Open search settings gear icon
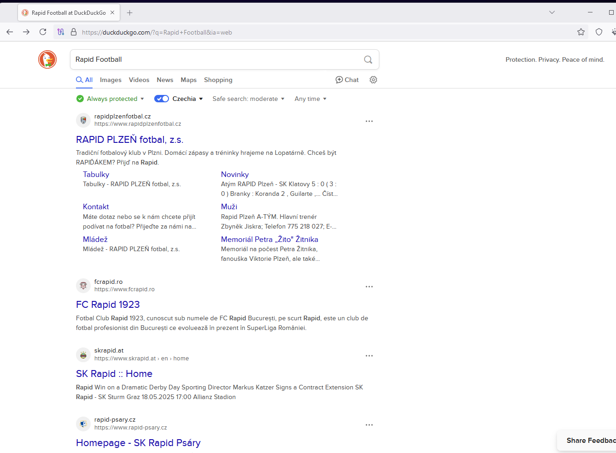Viewport: 616px width, 453px height. click(373, 80)
